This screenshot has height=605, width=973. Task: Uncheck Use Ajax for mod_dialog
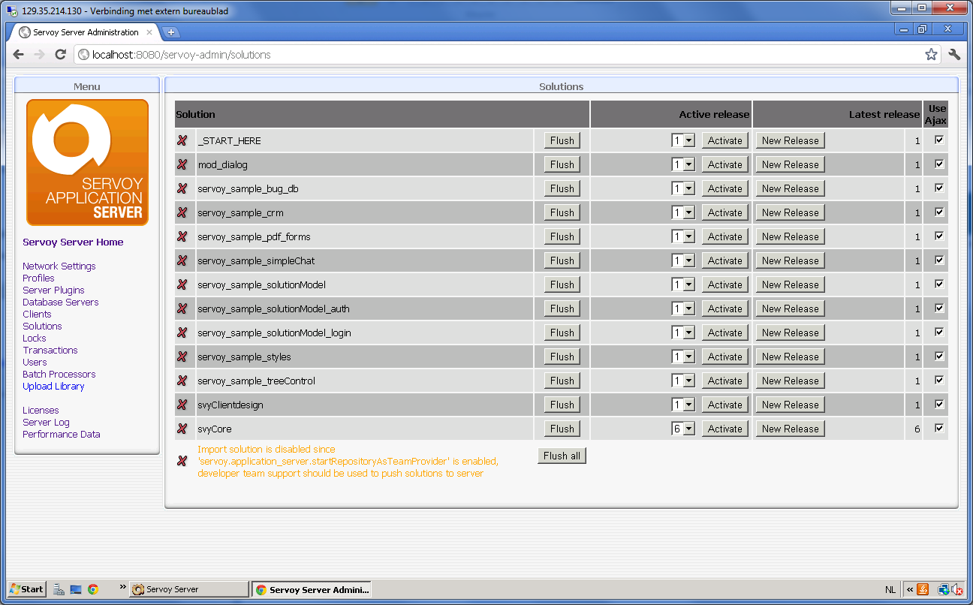(x=938, y=164)
